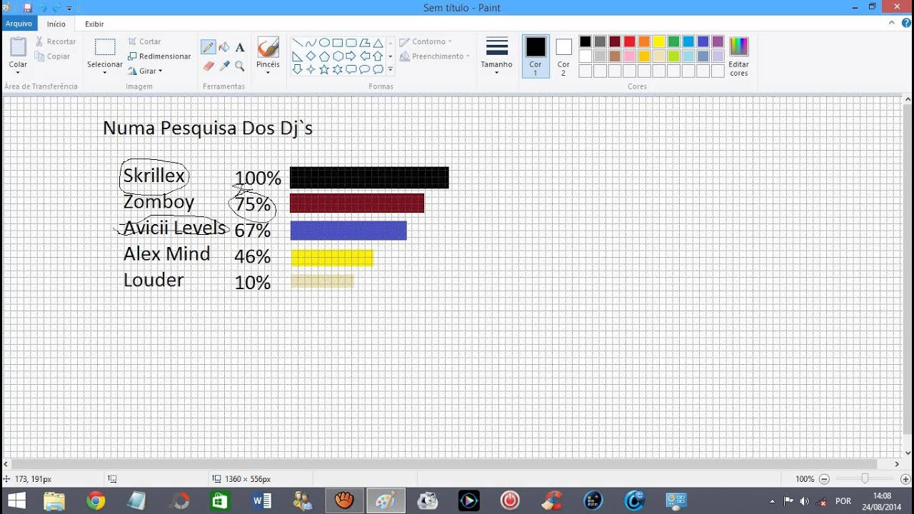Click the zoom slider handle
Image resolution: width=914 pixels, height=514 pixels.
tap(865, 479)
